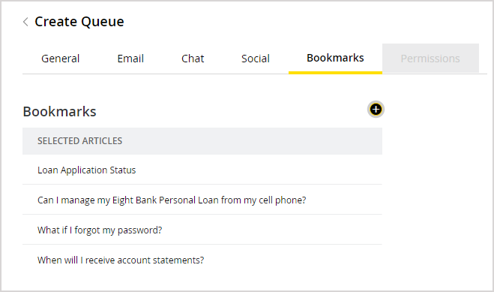The height and width of the screenshot is (292, 494).
Task: Click the back chevron beside Create Queue
Action: pyautogui.click(x=25, y=22)
